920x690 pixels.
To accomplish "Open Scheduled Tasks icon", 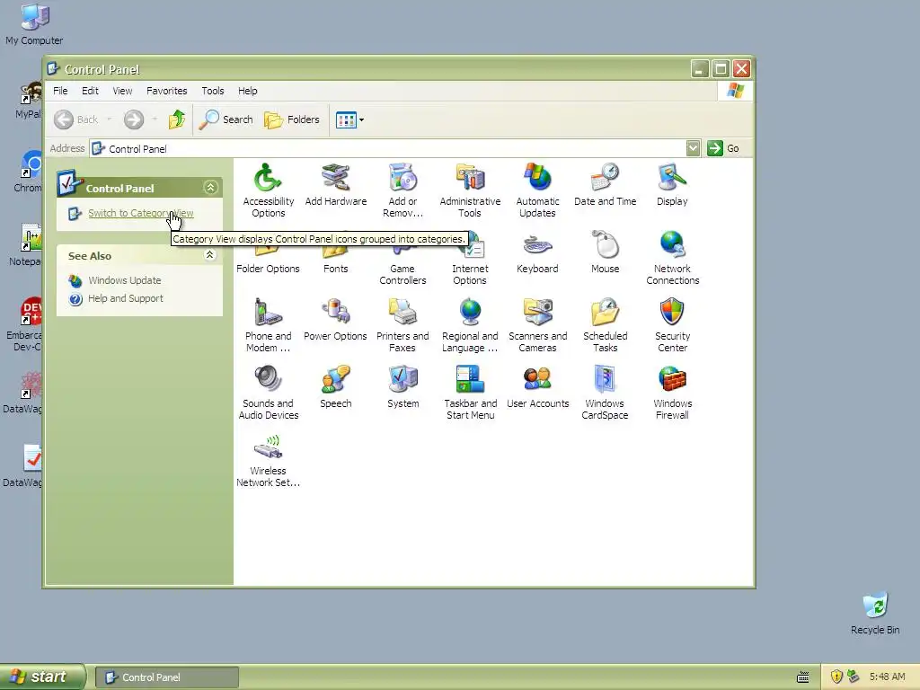I will (x=605, y=325).
